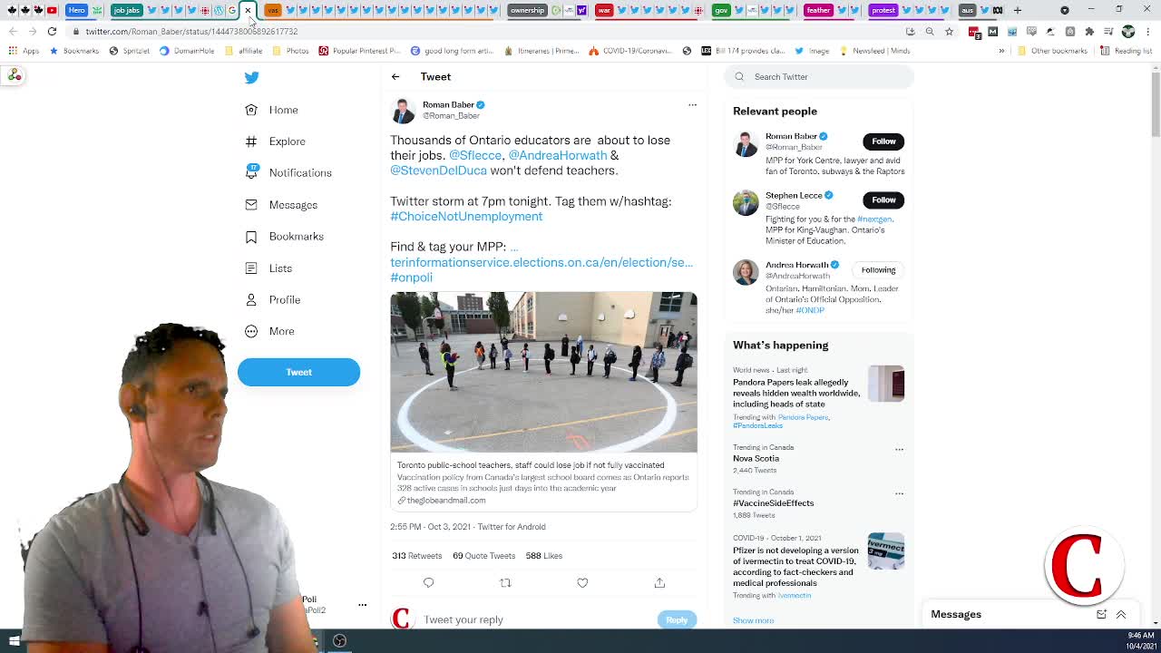Open Pandora Papers trending story

796,394
